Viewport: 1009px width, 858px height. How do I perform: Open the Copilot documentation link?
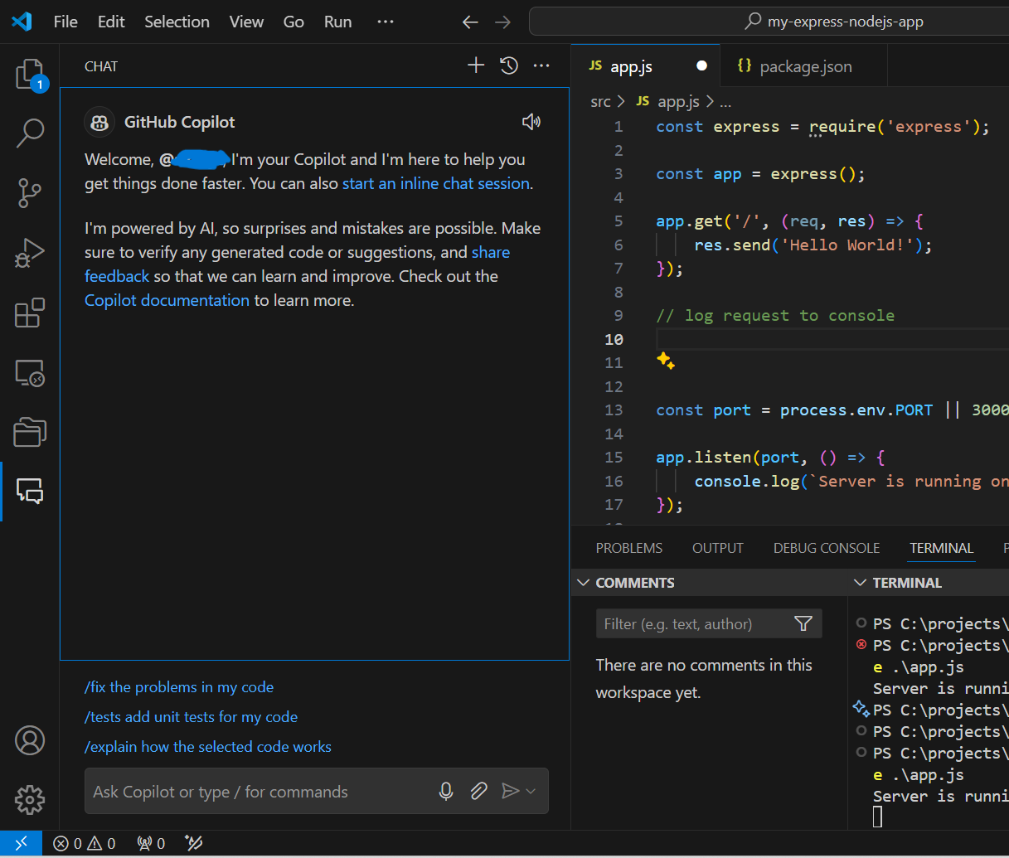167,299
